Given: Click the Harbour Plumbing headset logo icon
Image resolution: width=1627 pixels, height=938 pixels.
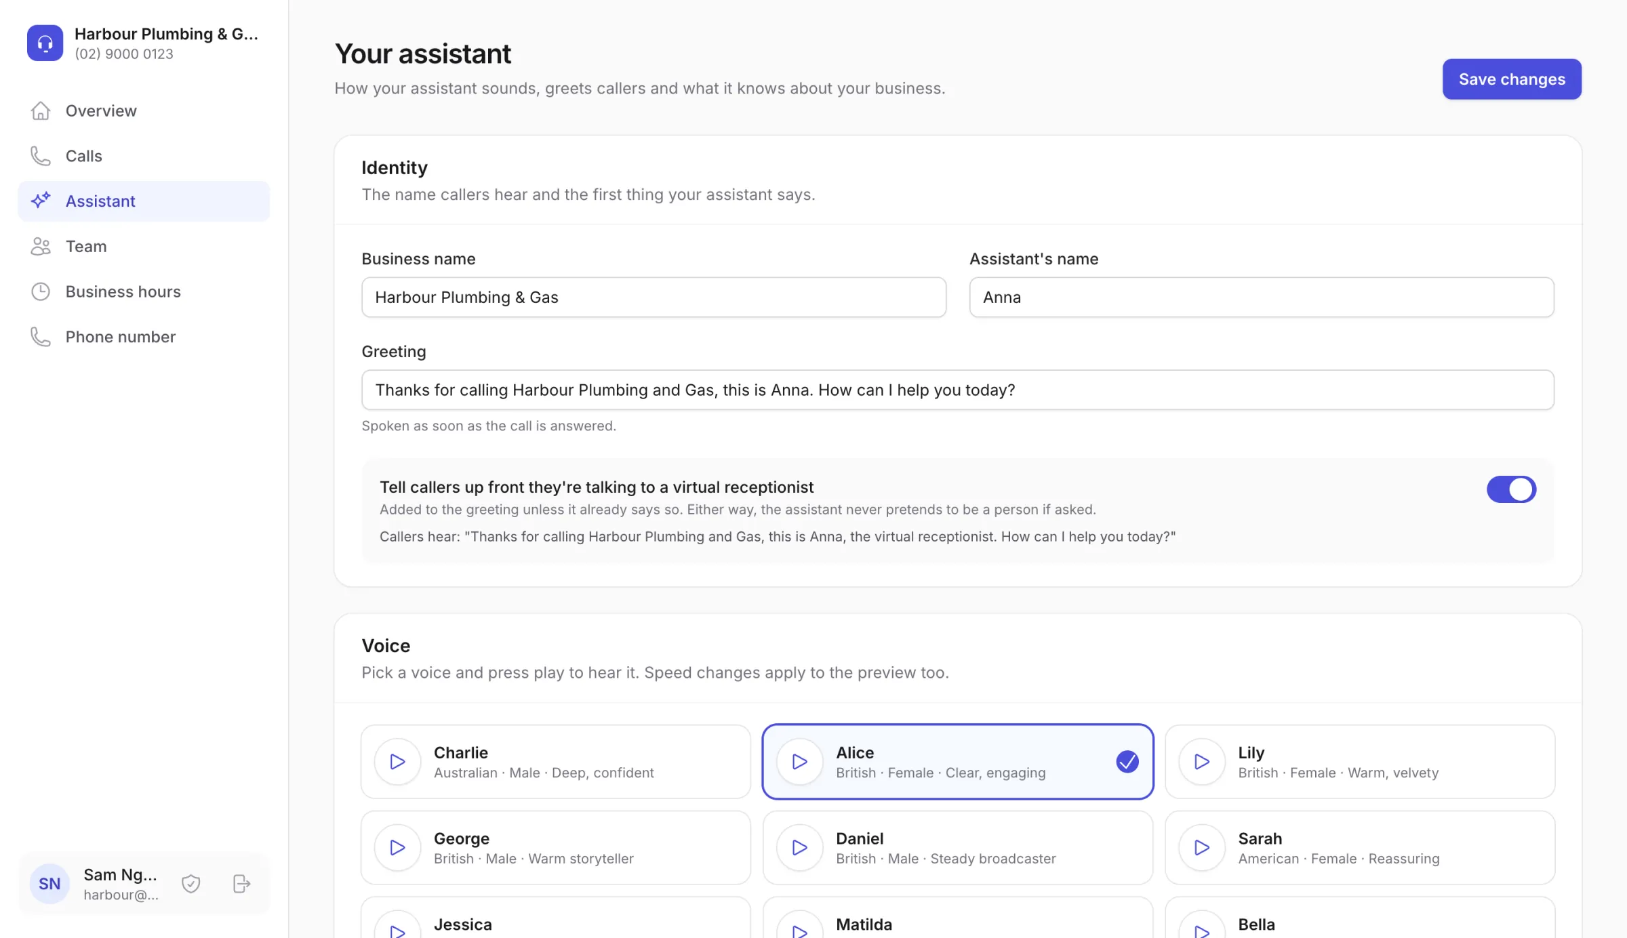Looking at the screenshot, I should [45, 43].
